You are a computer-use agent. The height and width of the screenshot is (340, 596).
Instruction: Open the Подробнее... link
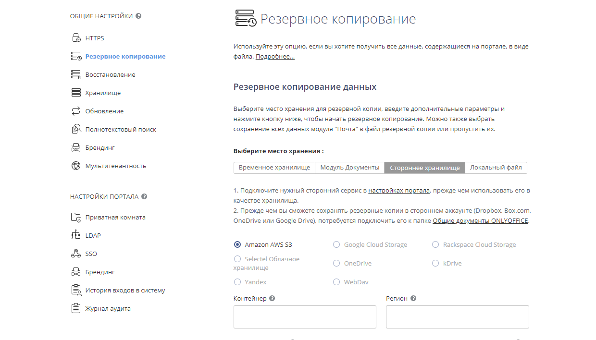click(x=275, y=56)
